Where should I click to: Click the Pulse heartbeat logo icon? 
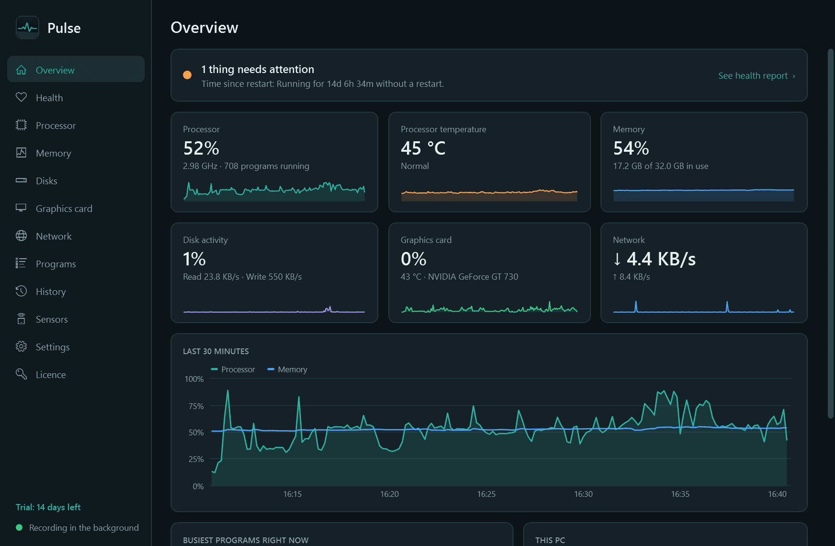[27, 28]
